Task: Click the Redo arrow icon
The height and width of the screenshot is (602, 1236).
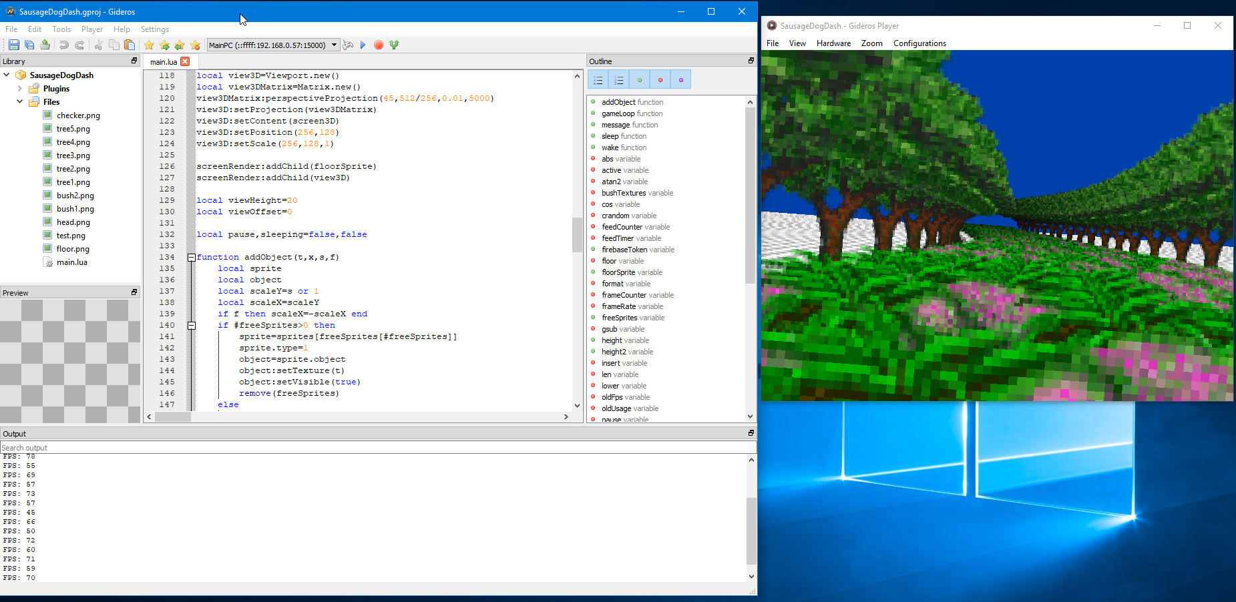Action: click(79, 45)
